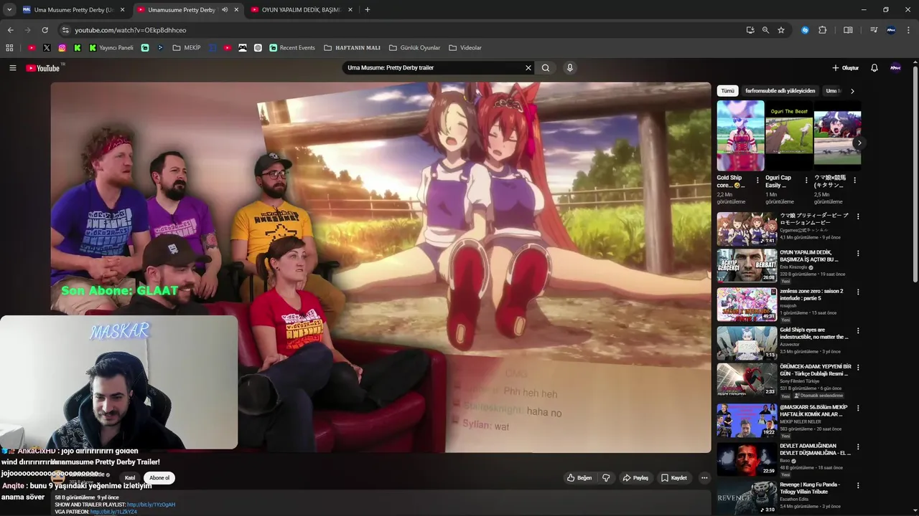View site information icon in address bar
Image resolution: width=919 pixels, height=516 pixels.
coord(65,30)
